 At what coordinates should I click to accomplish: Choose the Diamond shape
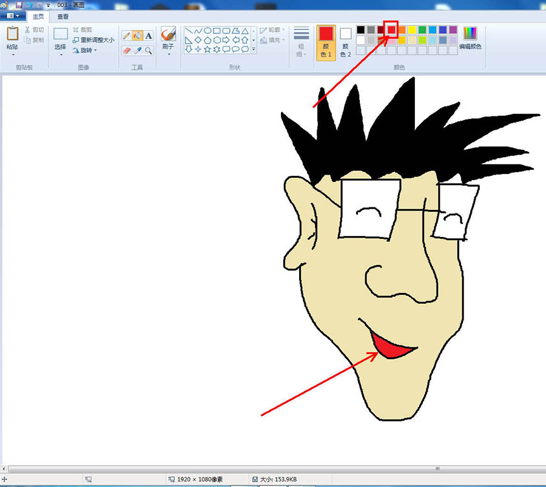pyautogui.click(x=198, y=40)
